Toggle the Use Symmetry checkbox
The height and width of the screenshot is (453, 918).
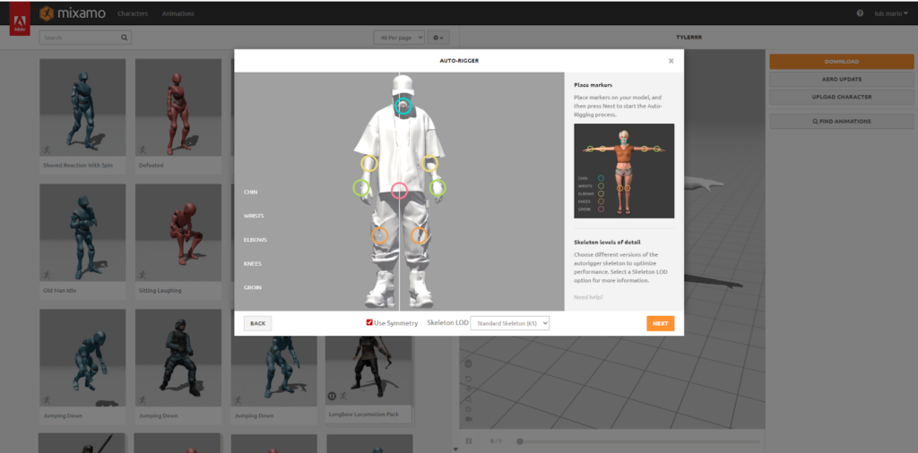369,322
